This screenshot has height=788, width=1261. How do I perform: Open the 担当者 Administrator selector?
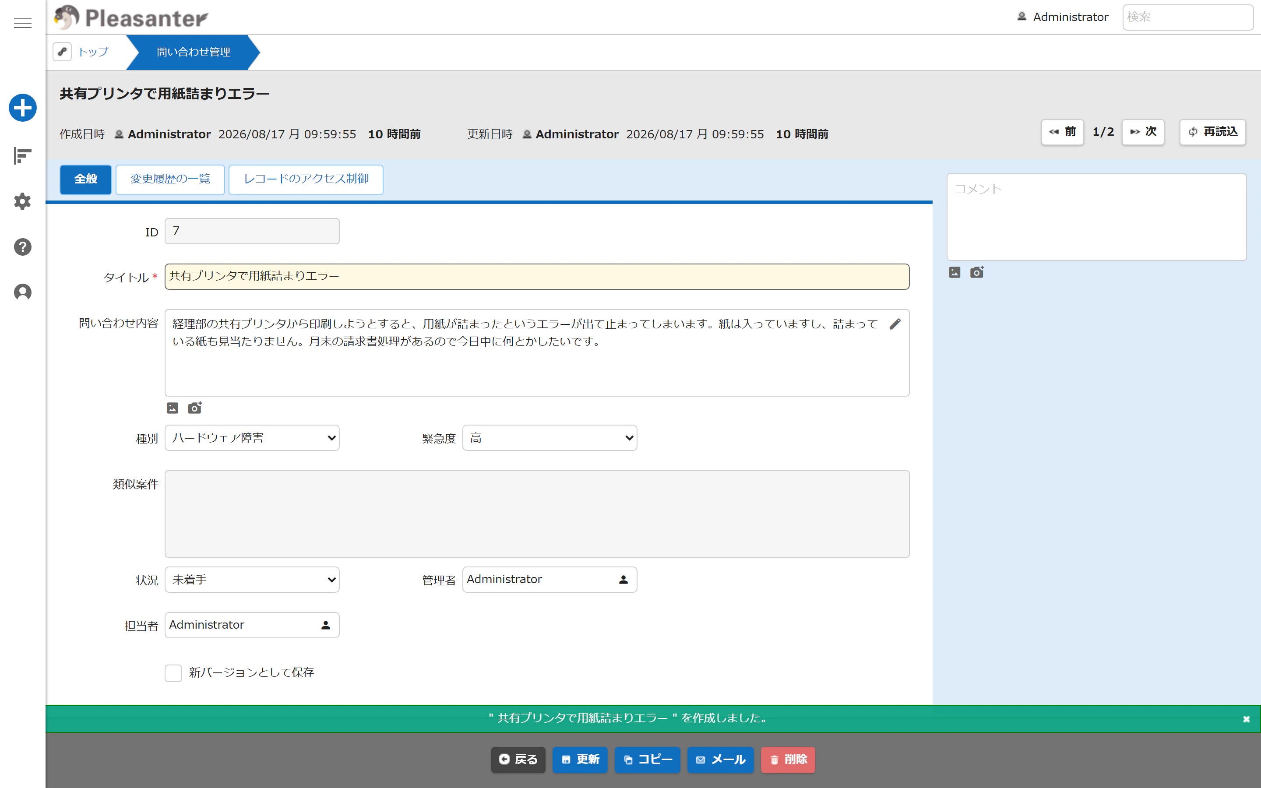pos(252,625)
